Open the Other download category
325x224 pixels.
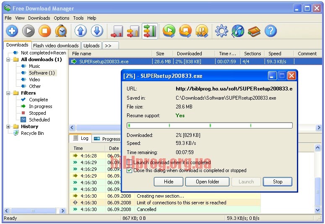pyautogui.click(x=35, y=86)
